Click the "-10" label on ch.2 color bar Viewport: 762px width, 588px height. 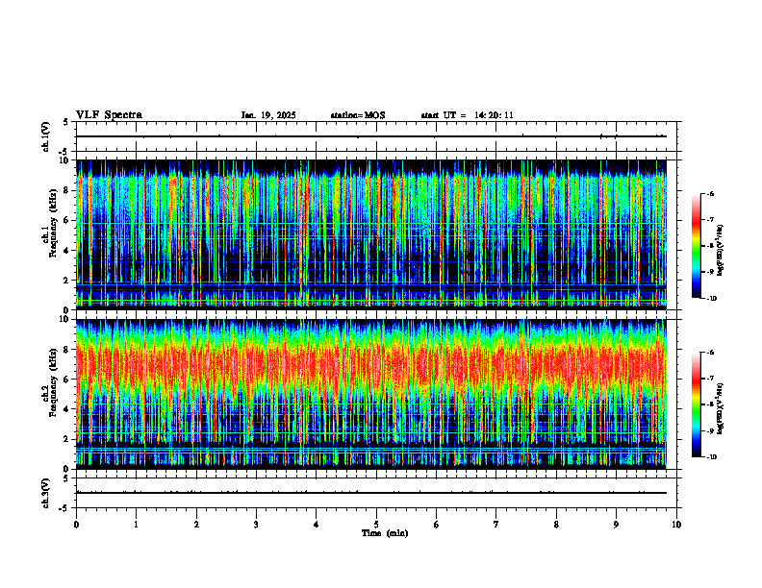point(711,457)
